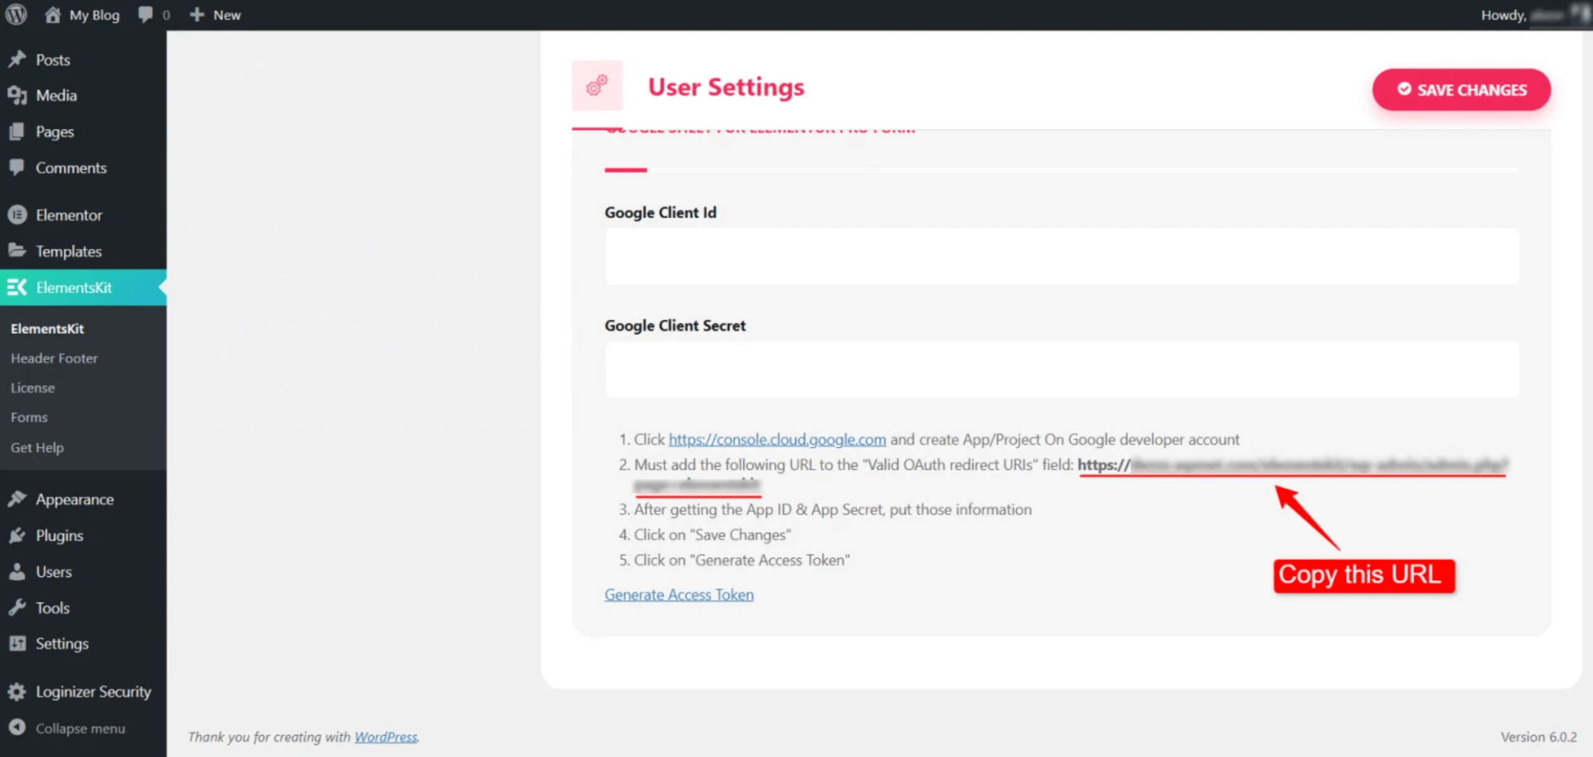
Task: Click the Users person icon
Action: click(x=17, y=571)
